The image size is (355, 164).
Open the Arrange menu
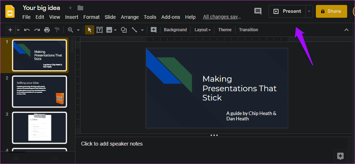pyautogui.click(x=130, y=17)
